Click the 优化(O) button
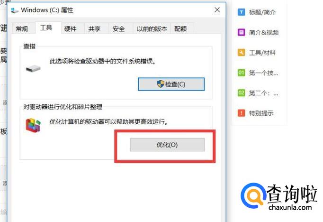 (167, 145)
